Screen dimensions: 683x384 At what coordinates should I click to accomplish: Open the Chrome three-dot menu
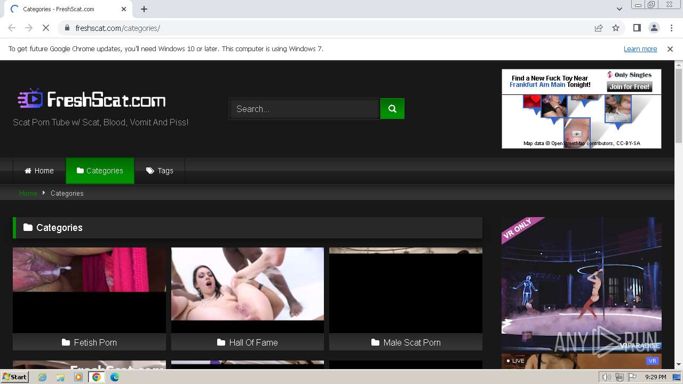point(671,28)
